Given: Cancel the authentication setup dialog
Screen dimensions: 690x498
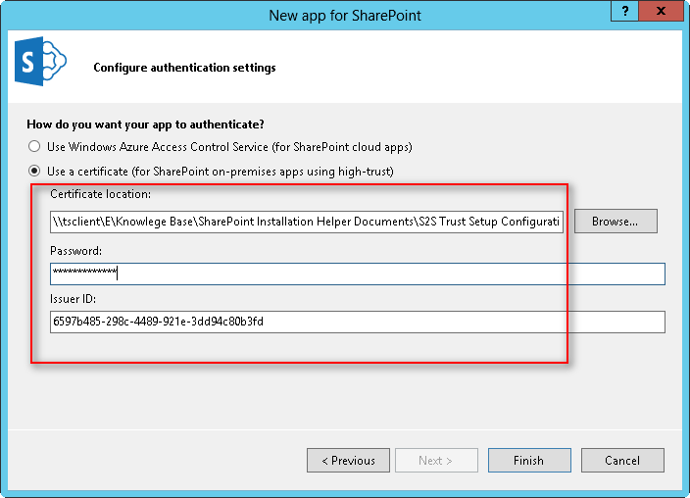Looking at the screenshot, I should [x=622, y=460].
